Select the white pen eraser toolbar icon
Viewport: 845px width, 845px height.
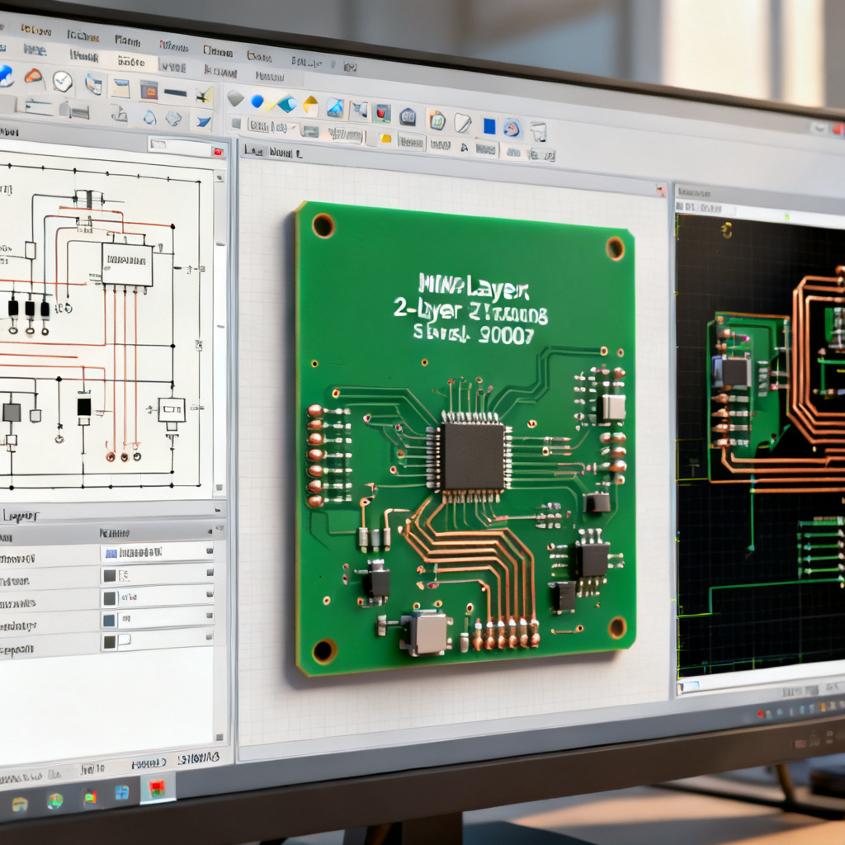(x=462, y=123)
